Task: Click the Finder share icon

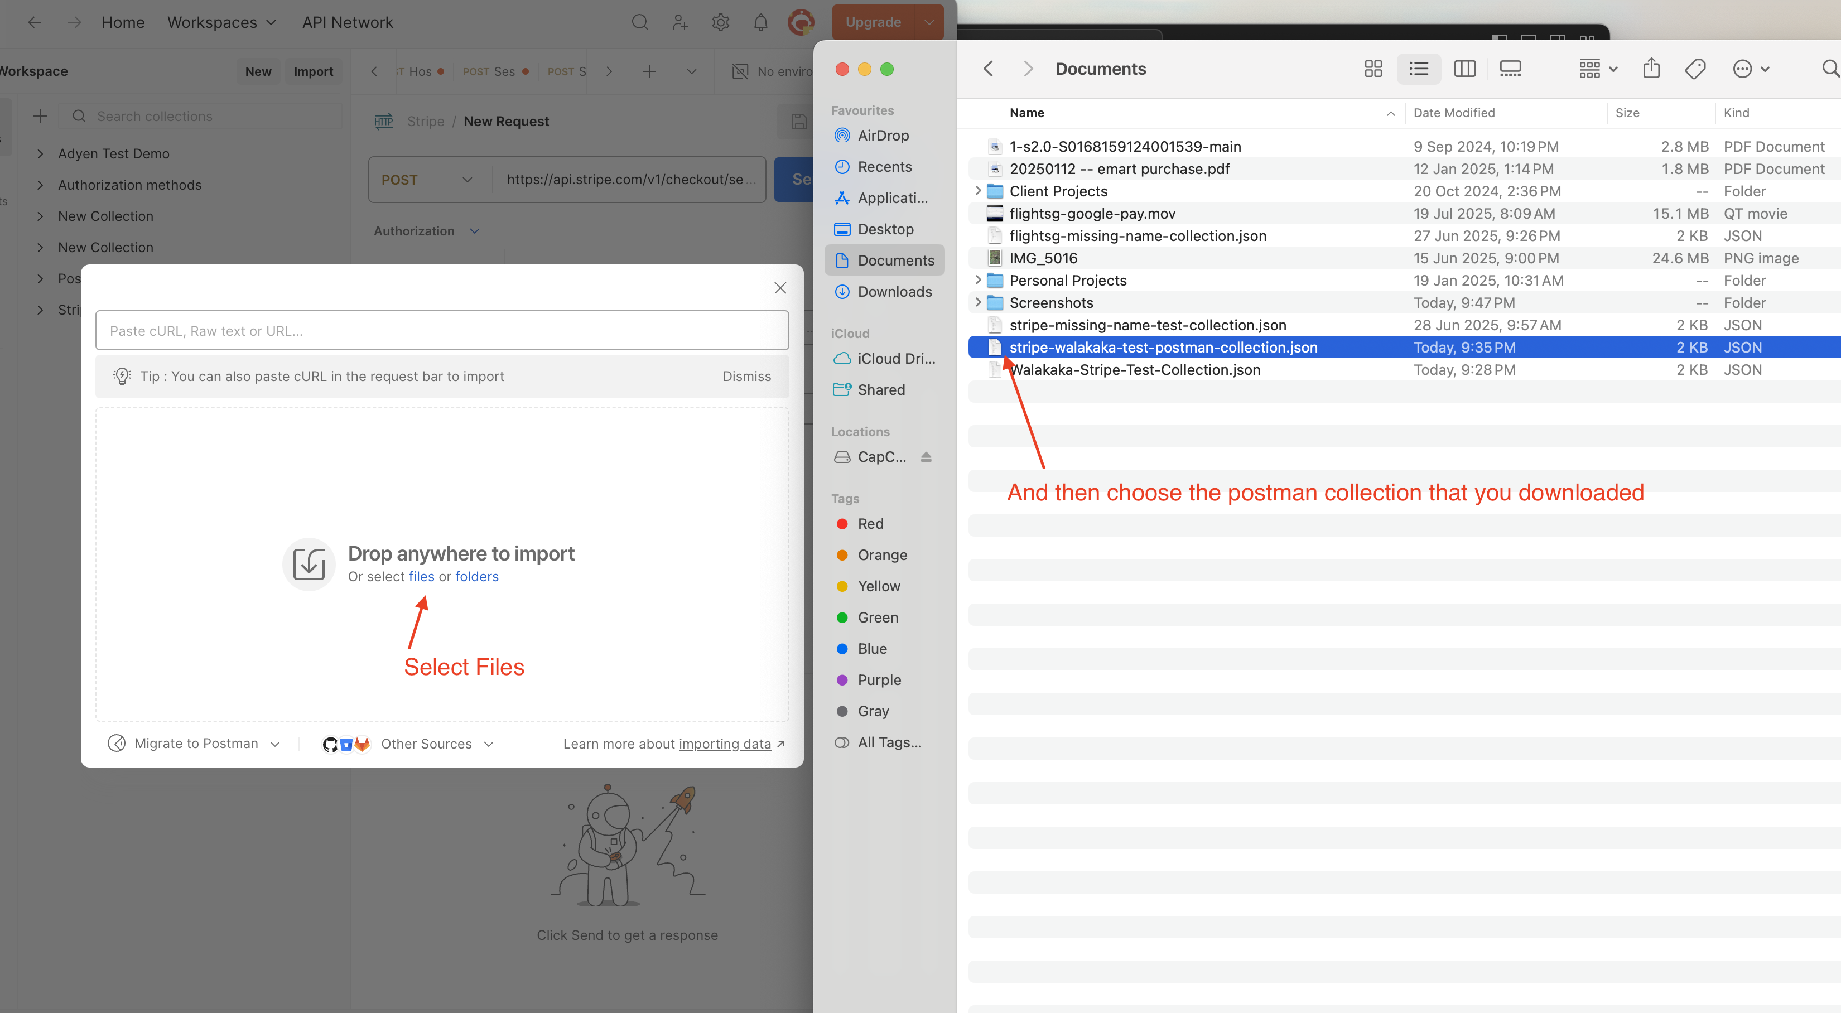Action: [x=1651, y=69]
